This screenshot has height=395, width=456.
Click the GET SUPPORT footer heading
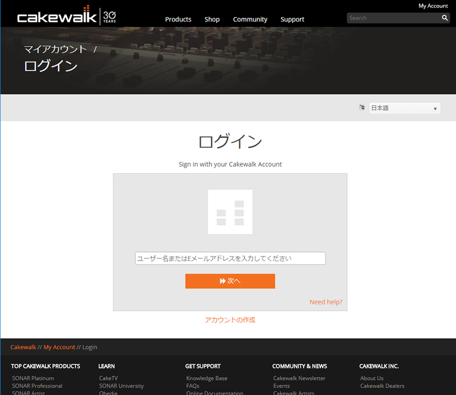pyautogui.click(x=203, y=366)
